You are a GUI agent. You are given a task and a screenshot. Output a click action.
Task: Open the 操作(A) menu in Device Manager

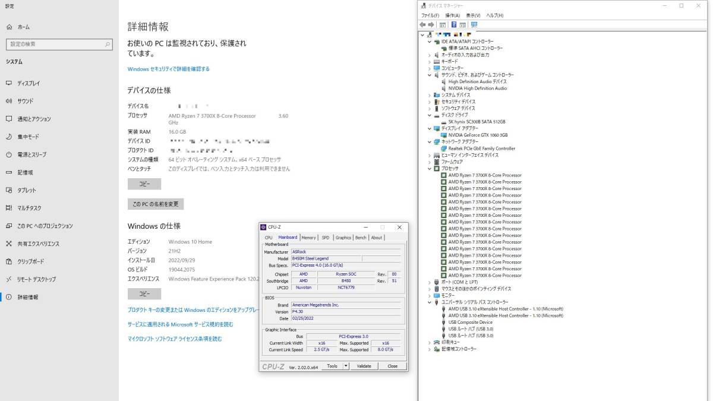click(453, 15)
